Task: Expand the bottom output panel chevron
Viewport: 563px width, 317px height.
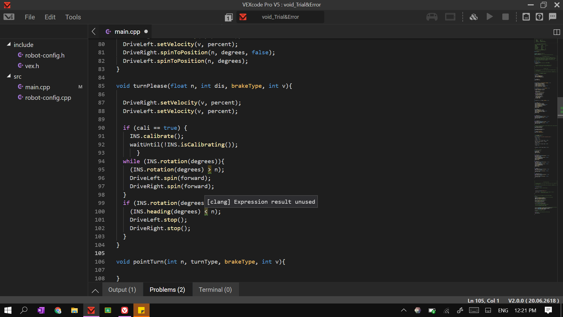Action: [95, 291]
